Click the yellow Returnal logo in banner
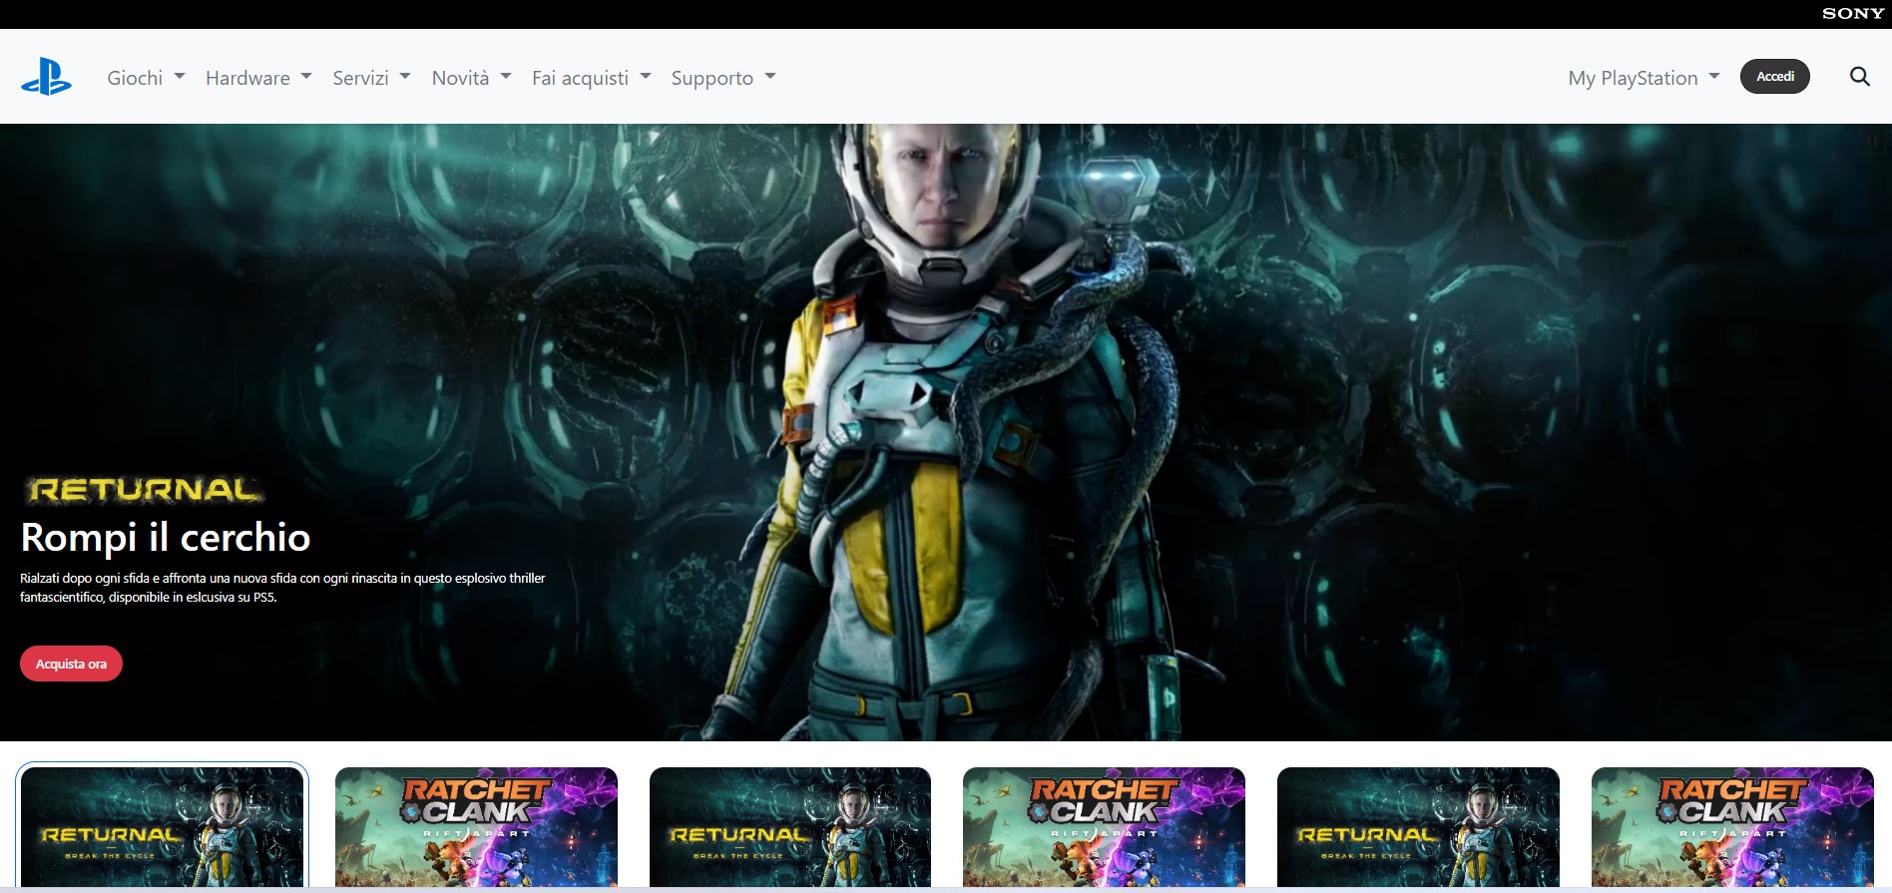Image resolution: width=1892 pixels, height=893 pixels. [x=145, y=490]
